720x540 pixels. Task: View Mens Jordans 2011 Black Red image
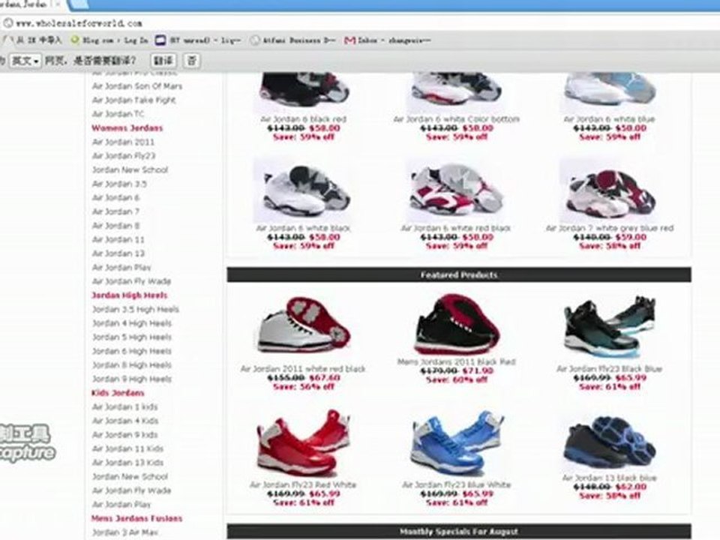click(457, 323)
